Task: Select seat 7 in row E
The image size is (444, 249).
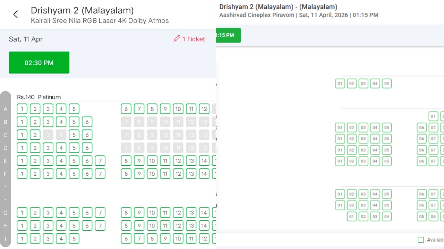Action: [x=100, y=161]
